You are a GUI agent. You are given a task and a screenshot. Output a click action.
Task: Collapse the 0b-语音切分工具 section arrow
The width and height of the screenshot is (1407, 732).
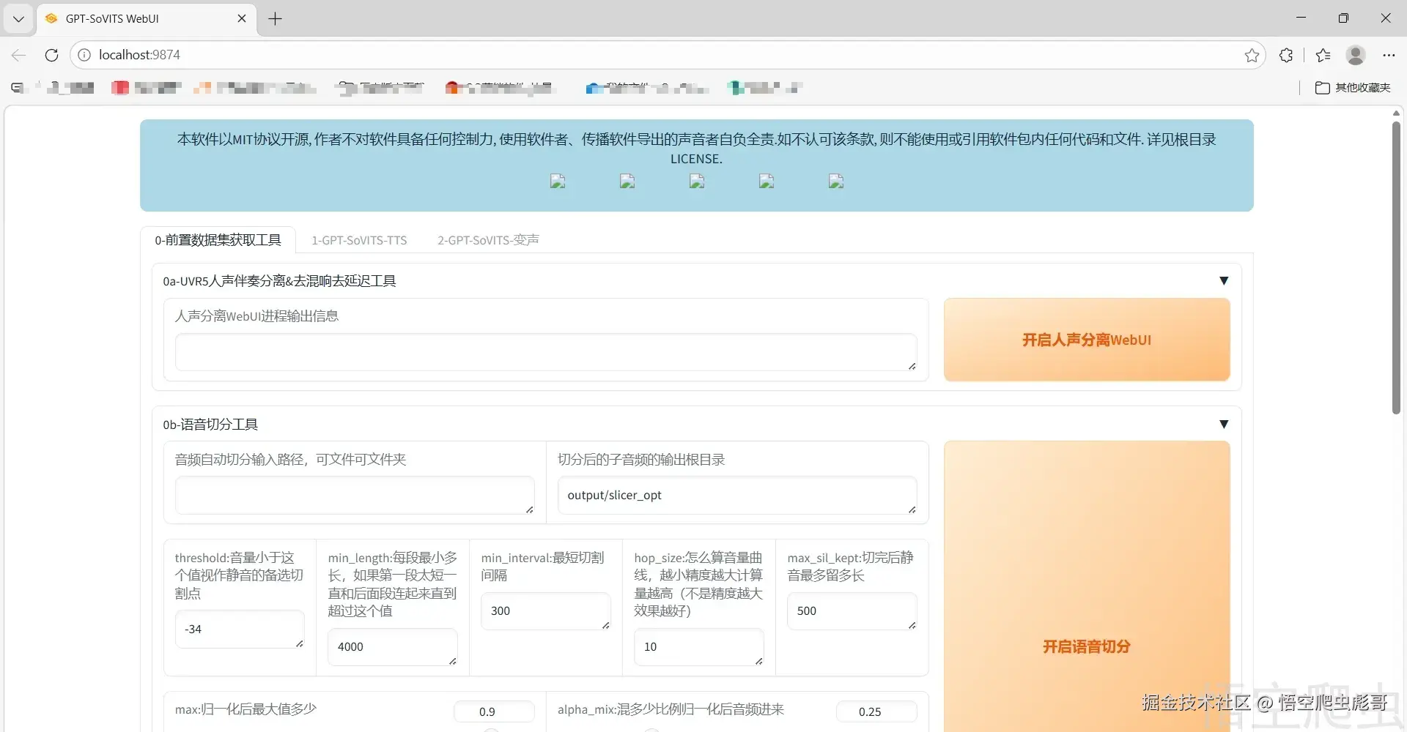[1223, 425]
